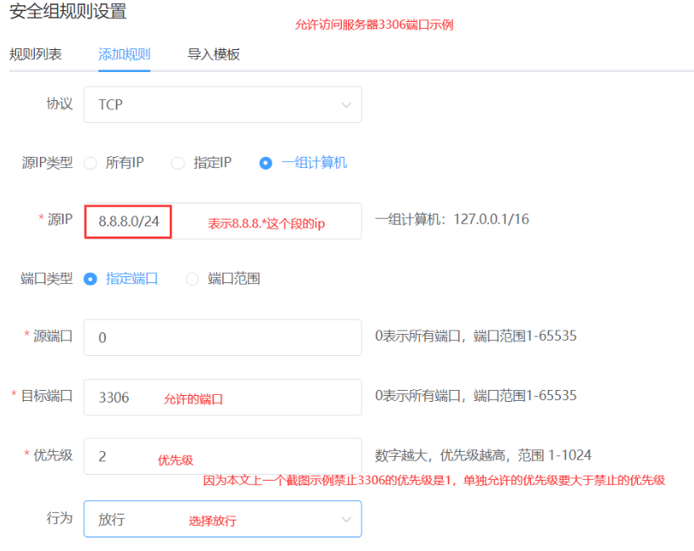Click the 一组计算机：127.0.0.1/16 hint text
The image size is (694, 551).
(x=451, y=220)
